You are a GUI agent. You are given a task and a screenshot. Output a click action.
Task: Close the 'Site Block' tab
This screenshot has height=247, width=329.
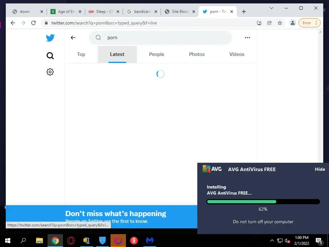coord(194,12)
